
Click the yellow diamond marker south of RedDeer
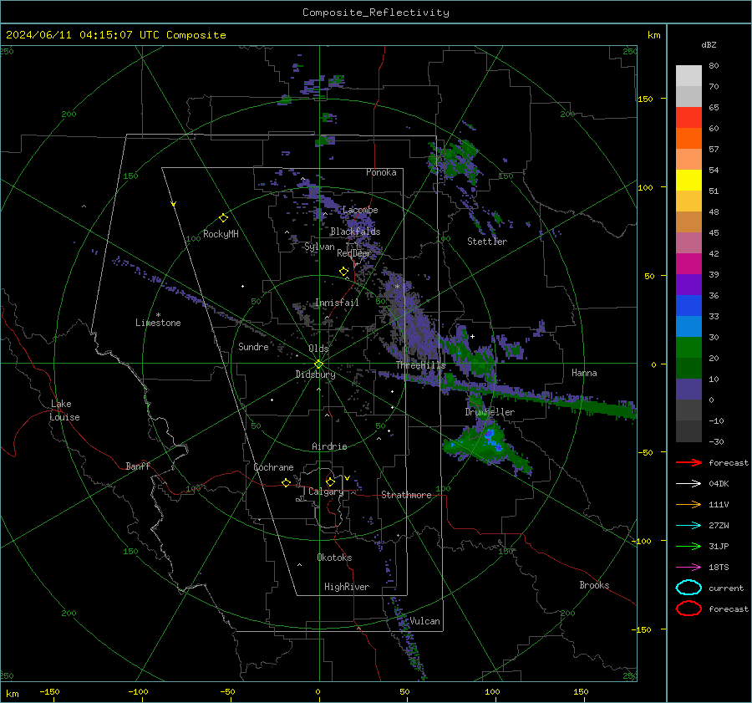[344, 272]
